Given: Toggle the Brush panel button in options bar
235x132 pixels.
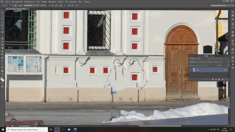Looking at the screenshot, I should pos(15,5).
